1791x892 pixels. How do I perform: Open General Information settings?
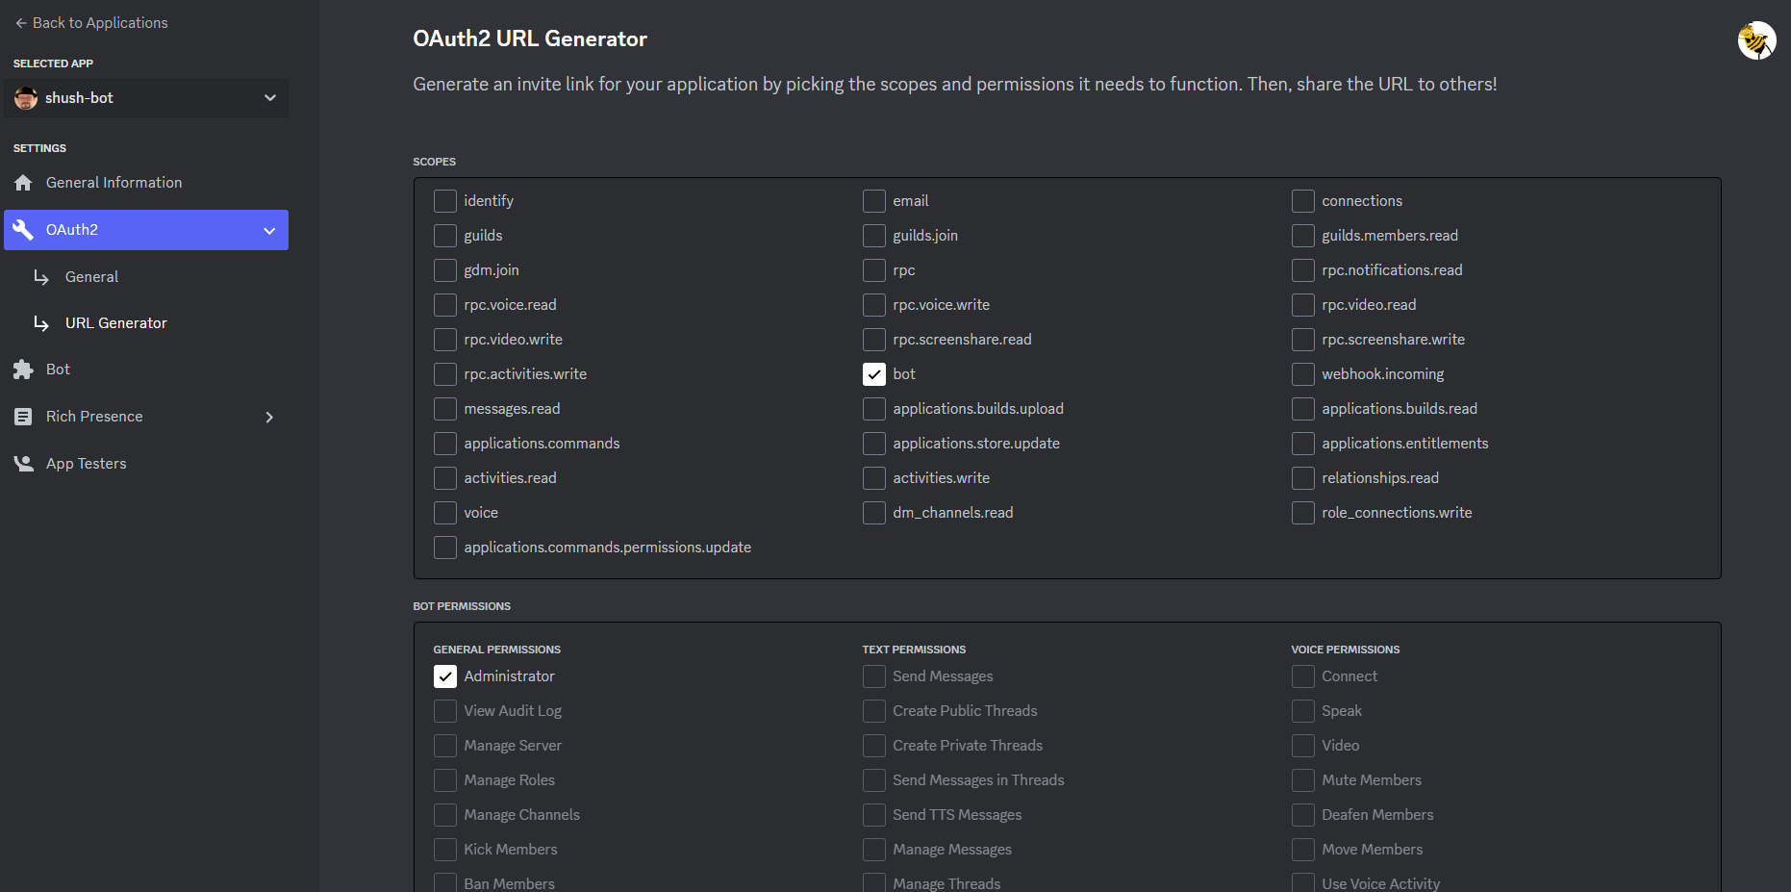146,183
